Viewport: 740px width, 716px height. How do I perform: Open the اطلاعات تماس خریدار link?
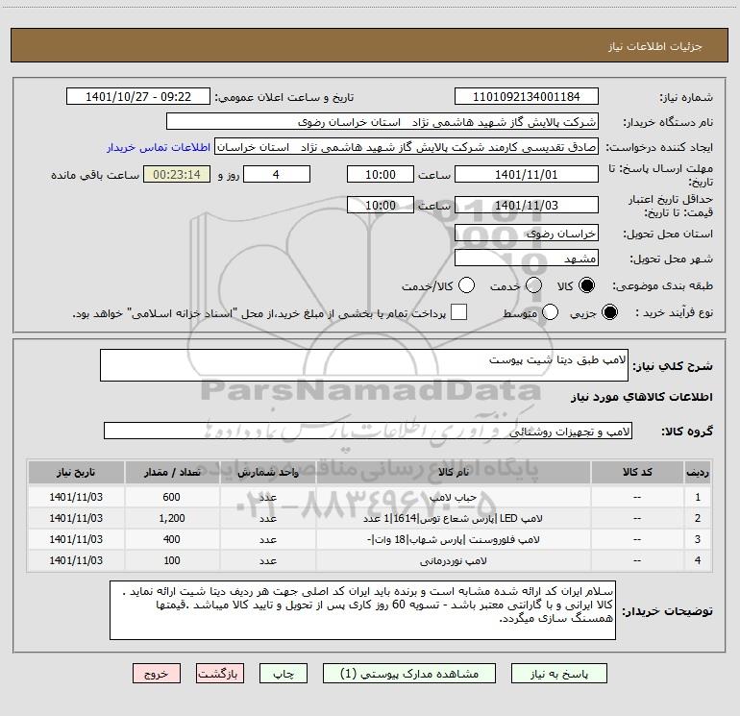(159, 147)
